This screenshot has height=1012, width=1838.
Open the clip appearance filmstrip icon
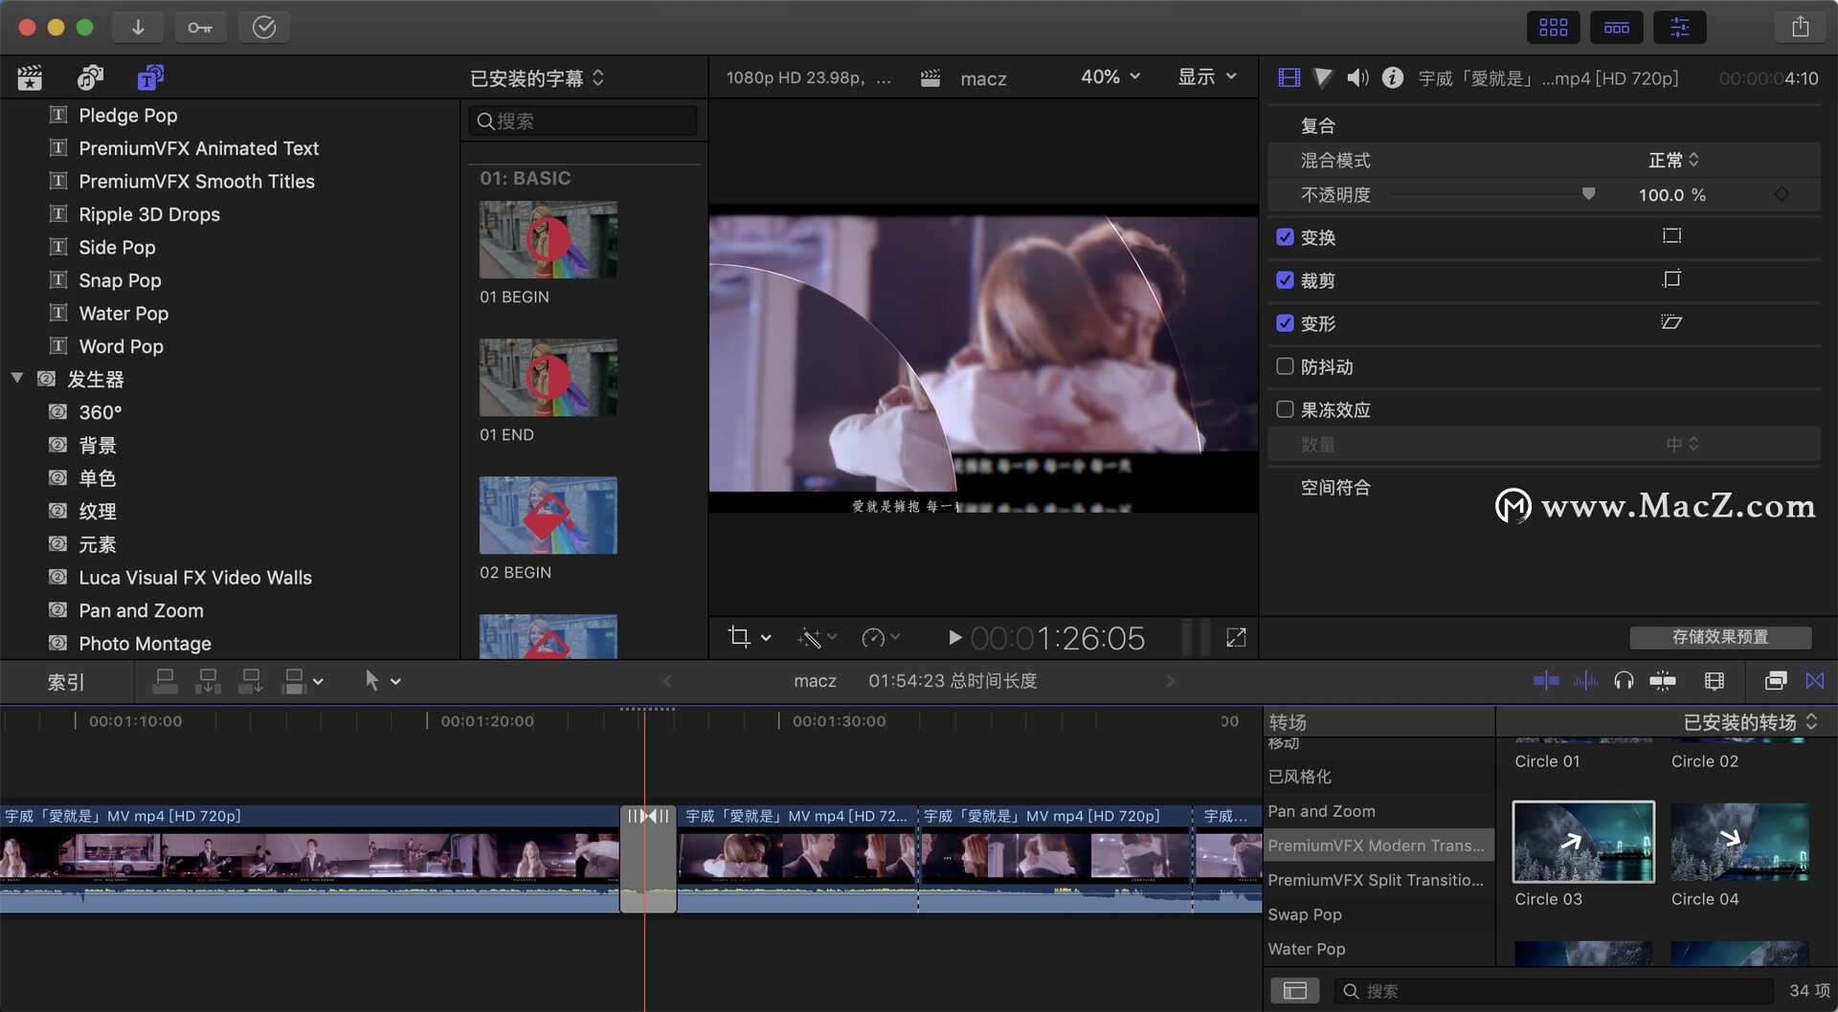click(x=1715, y=680)
